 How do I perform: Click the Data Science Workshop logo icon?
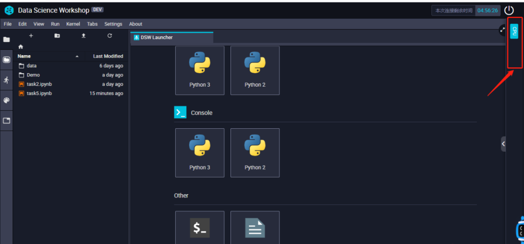point(9,10)
